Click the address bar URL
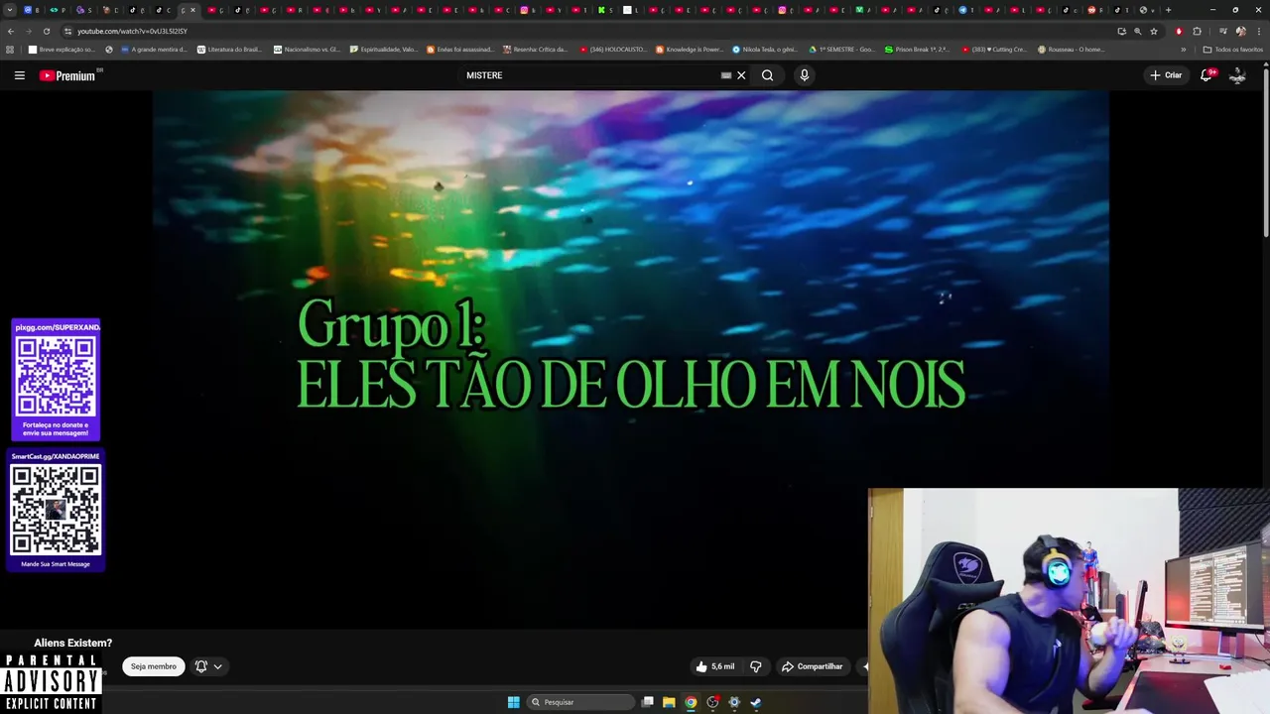This screenshot has height=714, width=1270. click(x=132, y=31)
